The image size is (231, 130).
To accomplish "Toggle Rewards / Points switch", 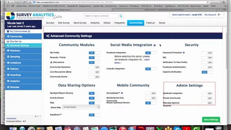I will 94,58.
